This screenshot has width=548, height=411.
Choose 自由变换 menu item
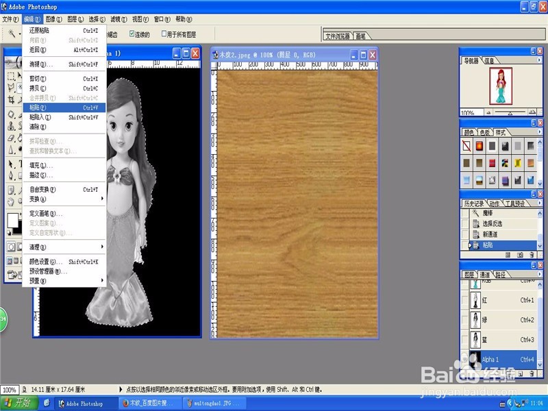pyautogui.click(x=64, y=190)
